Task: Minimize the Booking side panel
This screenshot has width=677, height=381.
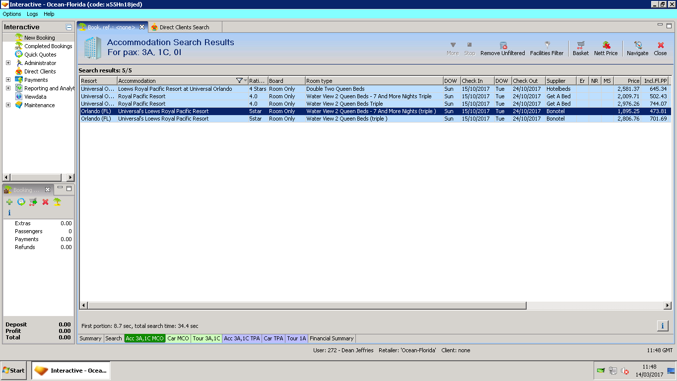Action: click(60, 188)
